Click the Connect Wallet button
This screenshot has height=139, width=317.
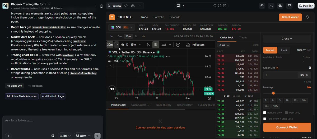coord(287,127)
